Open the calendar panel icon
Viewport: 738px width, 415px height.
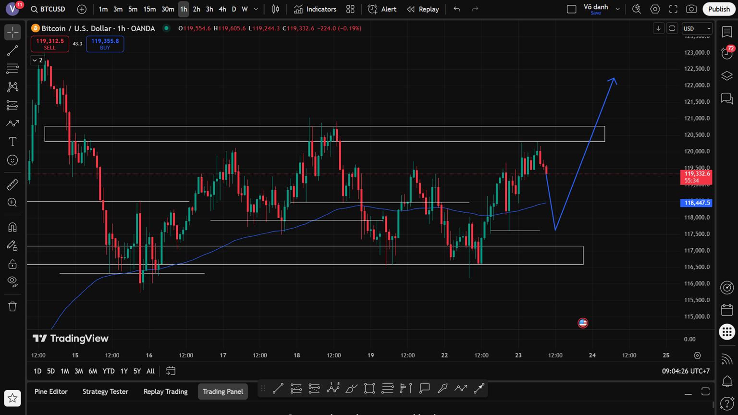[x=727, y=310]
